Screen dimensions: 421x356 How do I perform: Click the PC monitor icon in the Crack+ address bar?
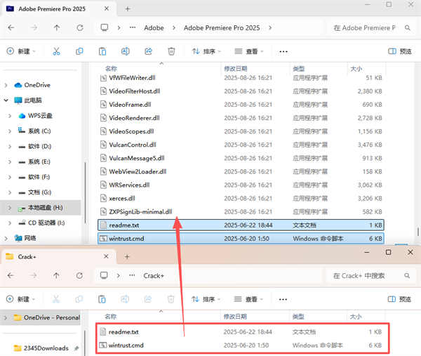click(x=104, y=275)
